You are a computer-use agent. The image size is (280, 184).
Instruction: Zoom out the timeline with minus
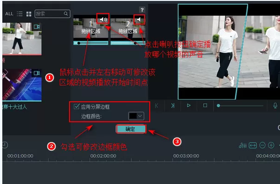(x=262, y=145)
